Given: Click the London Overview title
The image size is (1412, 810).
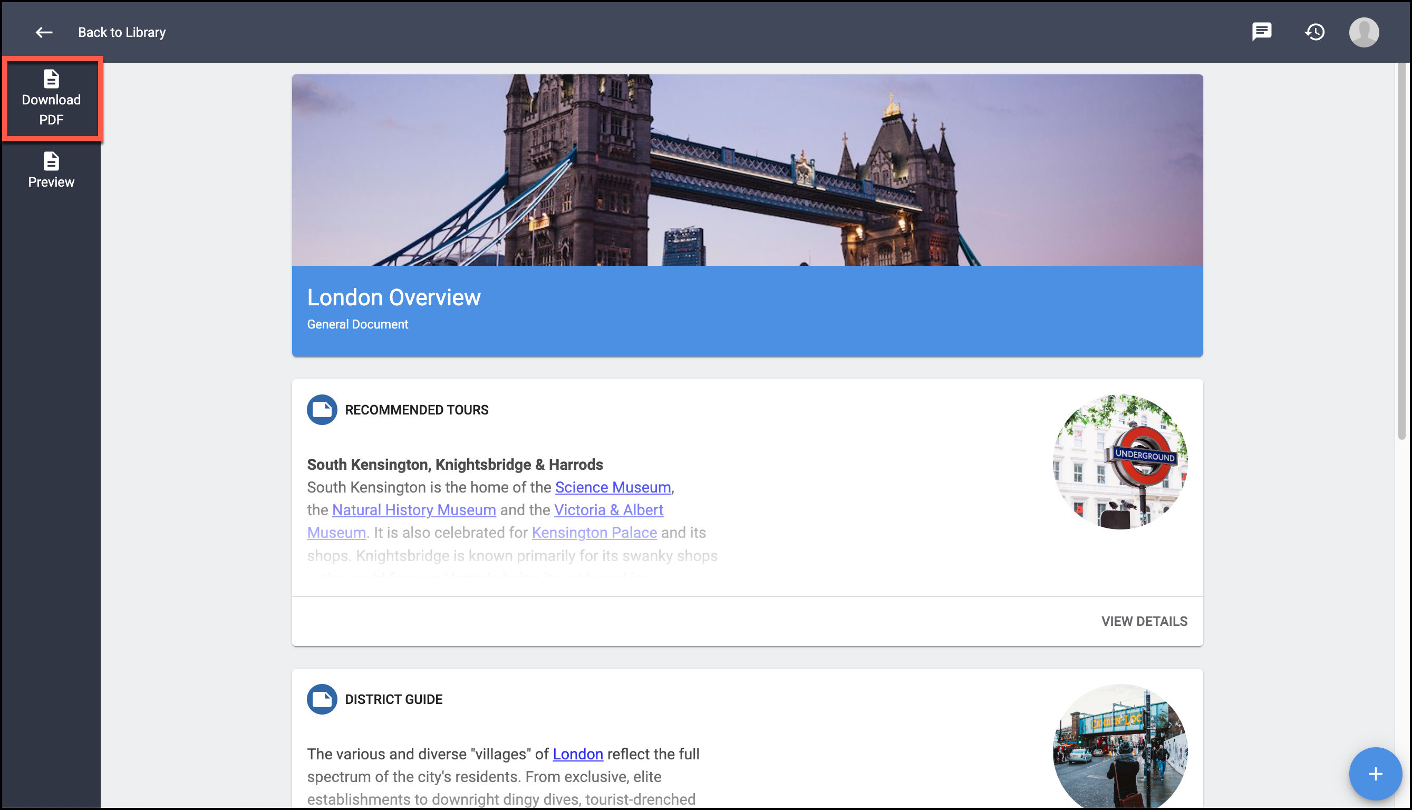Looking at the screenshot, I should 394,297.
